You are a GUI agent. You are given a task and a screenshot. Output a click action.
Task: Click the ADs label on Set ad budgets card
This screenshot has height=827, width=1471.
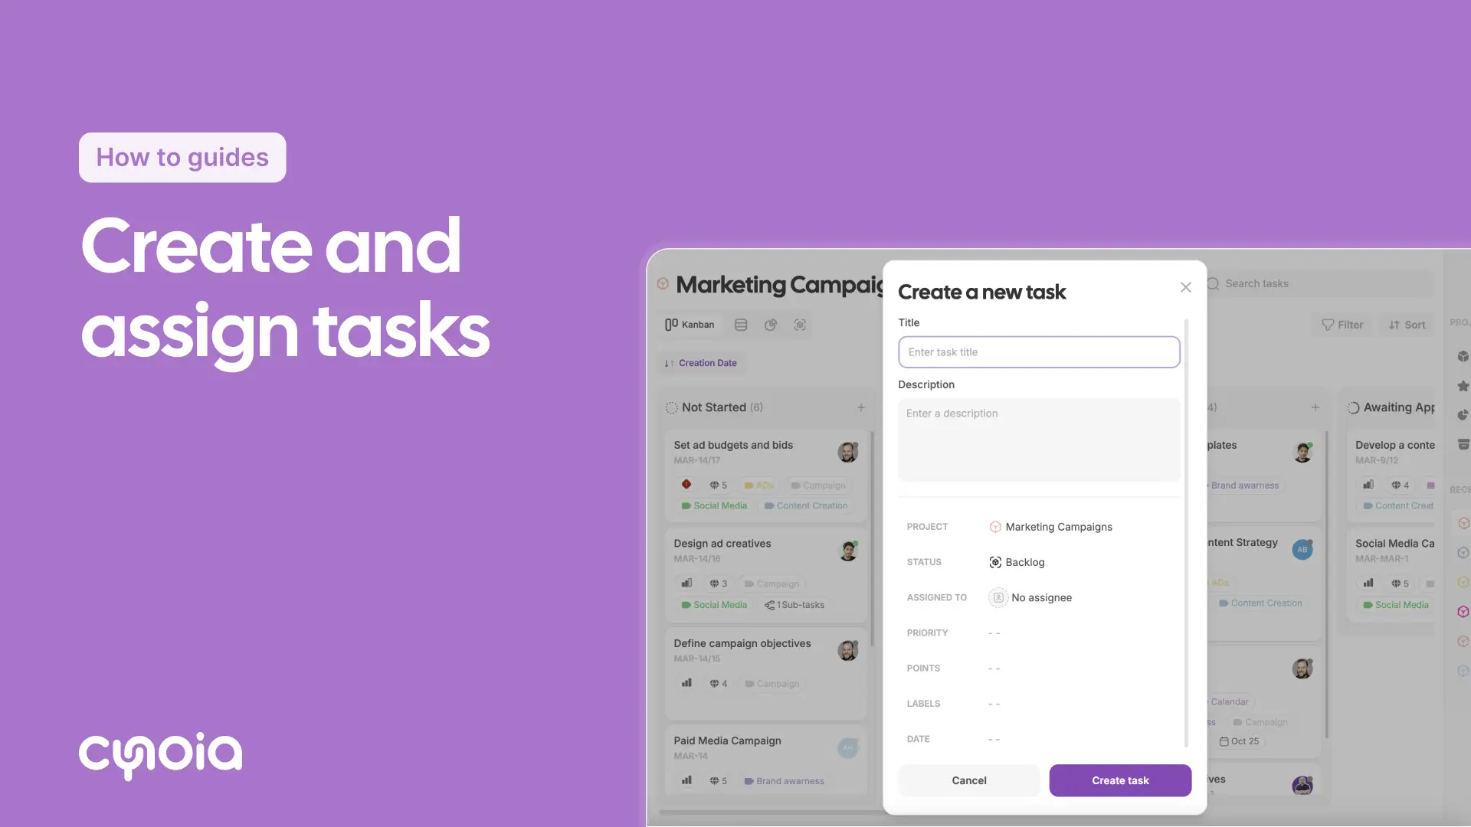click(759, 485)
